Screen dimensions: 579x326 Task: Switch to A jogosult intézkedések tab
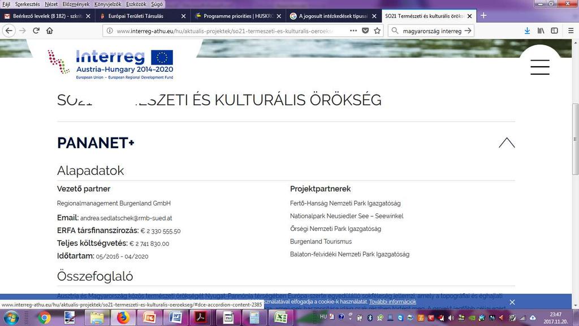click(333, 16)
